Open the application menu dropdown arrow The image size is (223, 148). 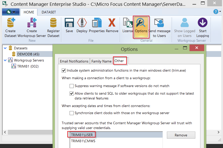(x=14, y=12)
